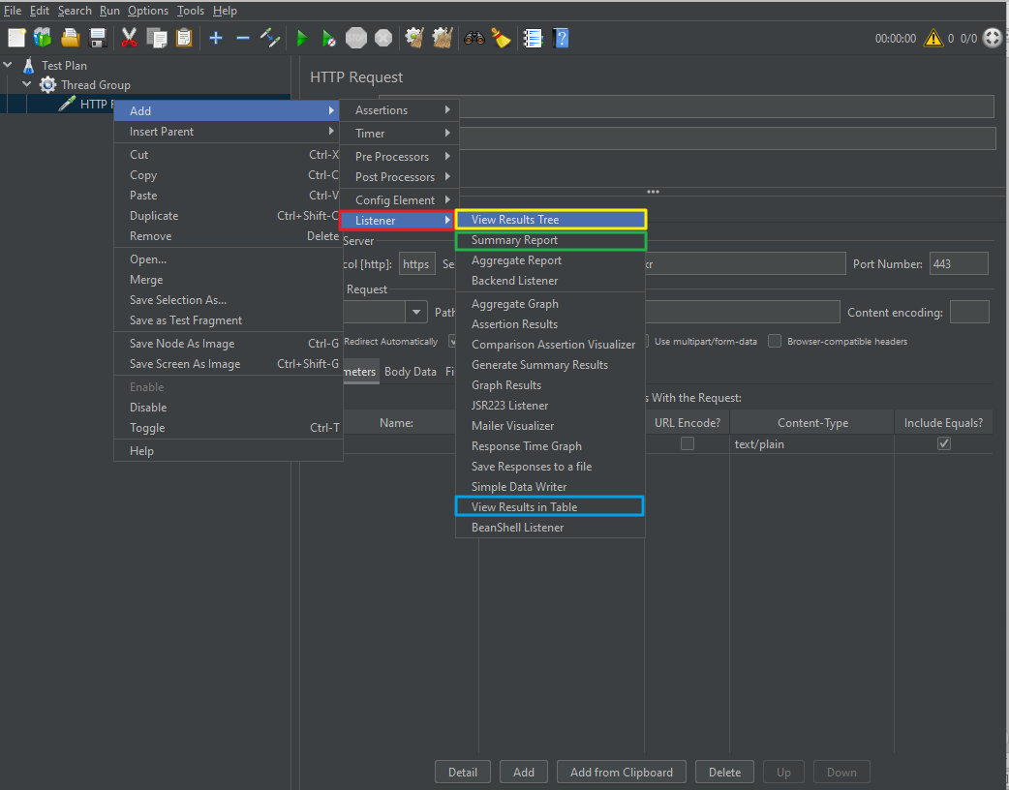Click the Shutdown test icon

[x=383, y=38]
